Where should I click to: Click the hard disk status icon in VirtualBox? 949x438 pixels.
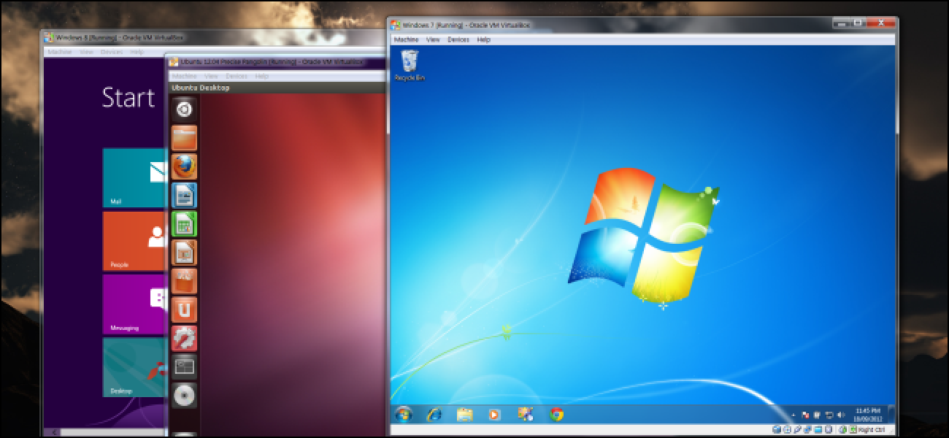pos(775,430)
